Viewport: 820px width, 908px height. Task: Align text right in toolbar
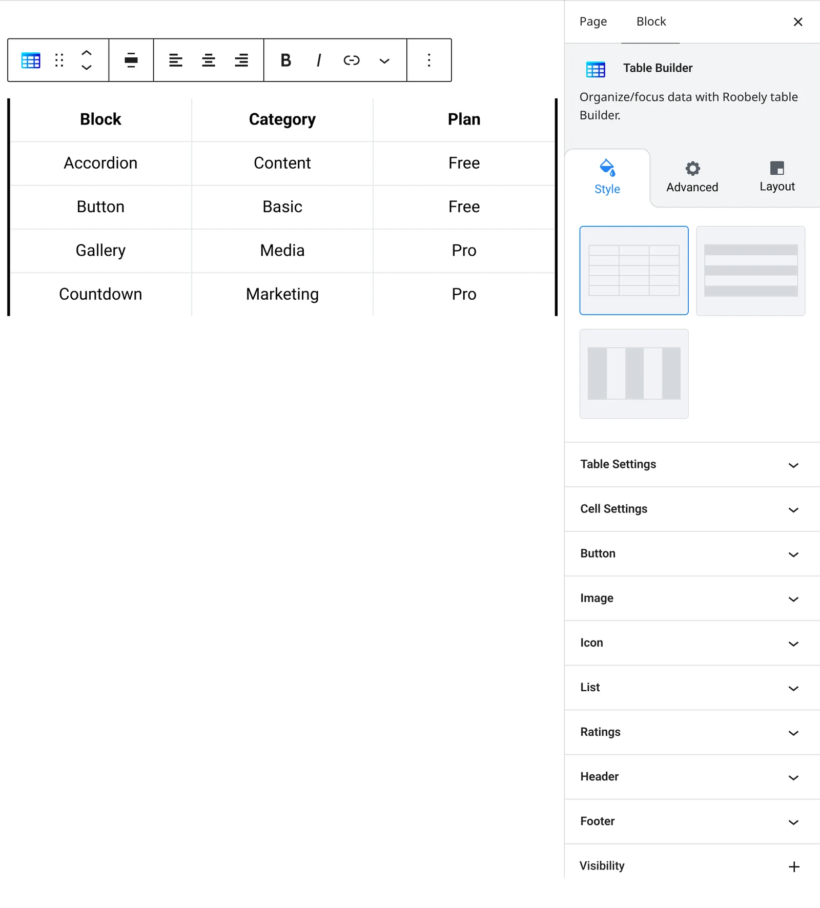tap(241, 60)
